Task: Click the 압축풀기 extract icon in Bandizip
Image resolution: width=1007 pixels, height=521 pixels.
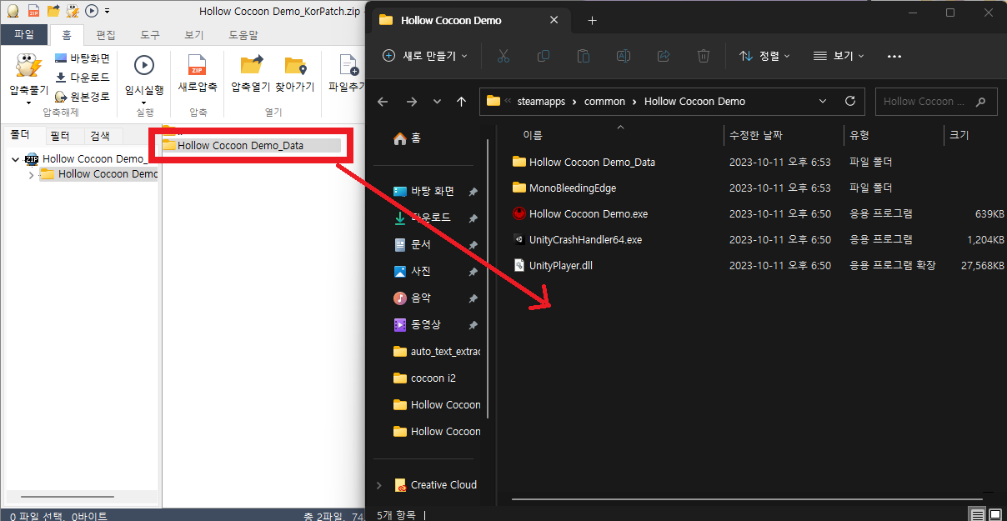Action: 29,65
